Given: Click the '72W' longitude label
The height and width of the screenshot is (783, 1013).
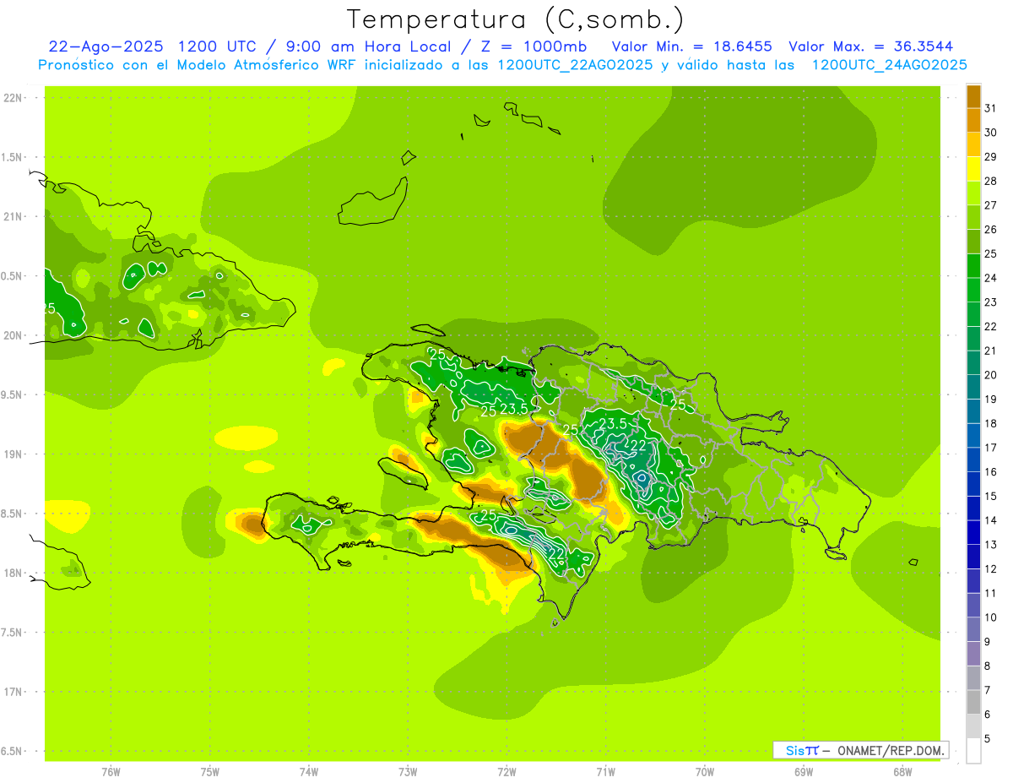Looking at the screenshot, I should 506,771.
